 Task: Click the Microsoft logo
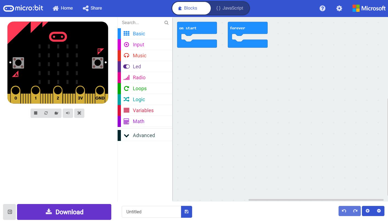coord(369,8)
